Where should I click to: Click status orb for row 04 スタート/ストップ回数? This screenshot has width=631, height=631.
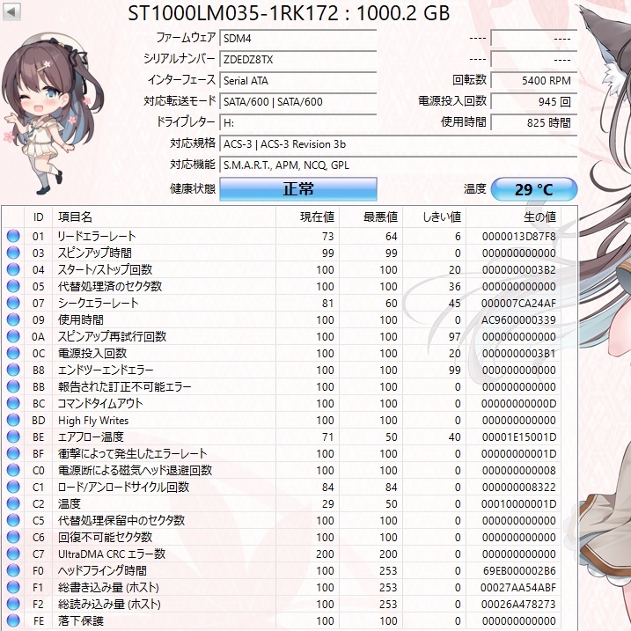coord(13,269)
